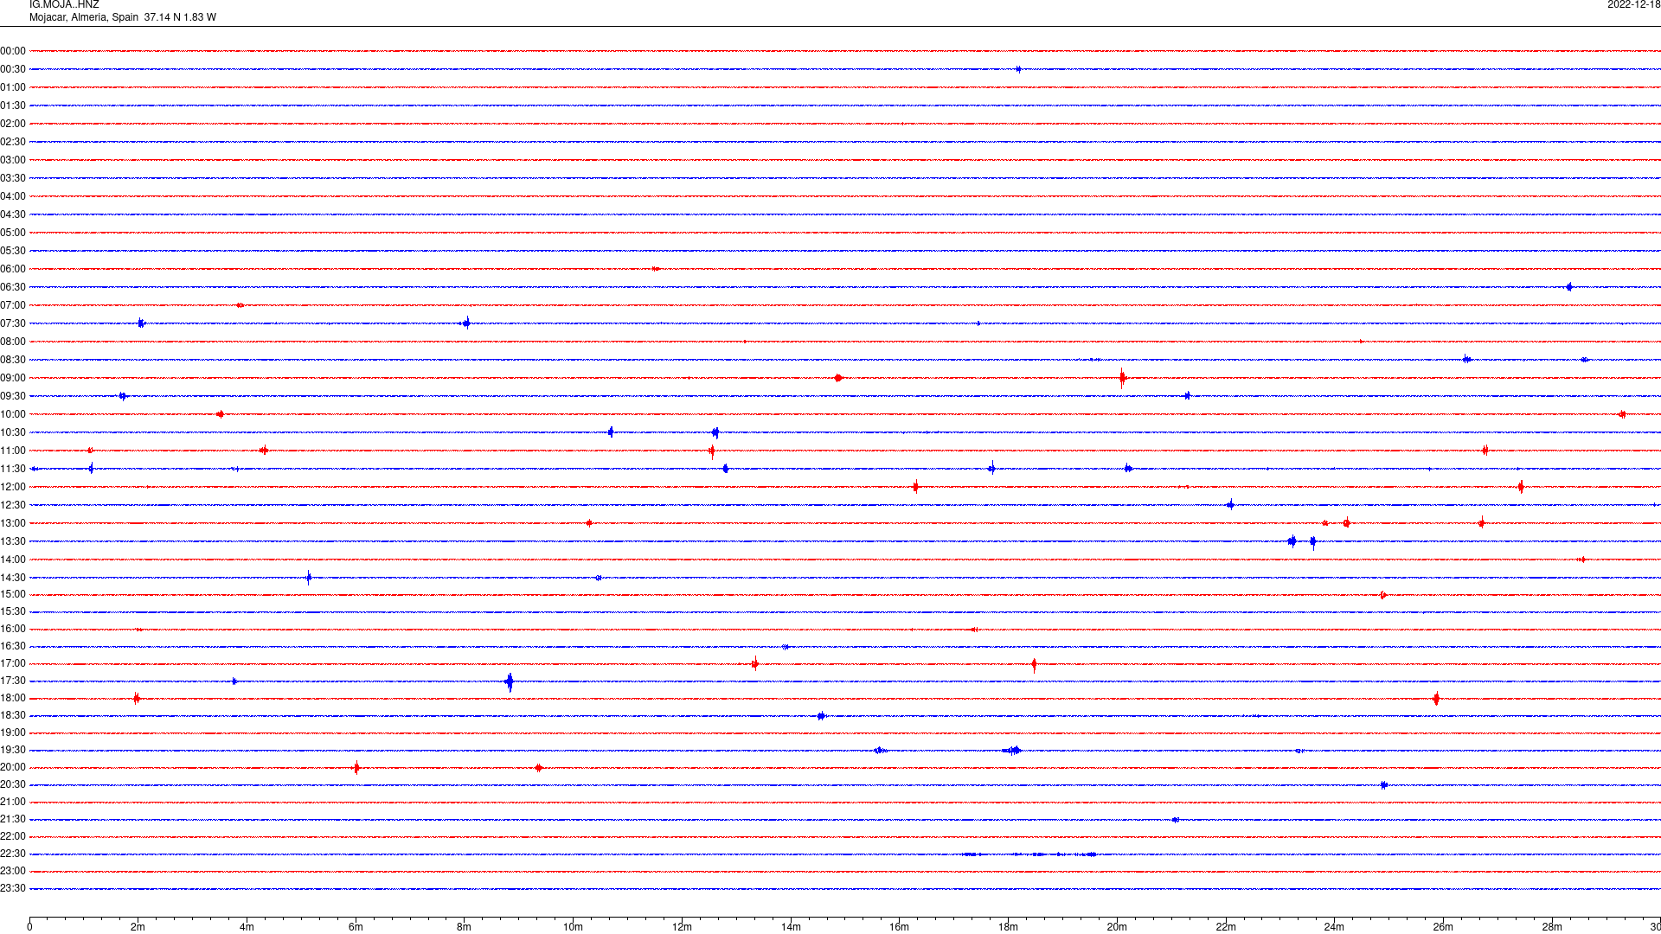This screenshot has height=934, width=1661.
Task: Click the blue event near 18m on 19:30 trace
Action: pos(1013,751)
